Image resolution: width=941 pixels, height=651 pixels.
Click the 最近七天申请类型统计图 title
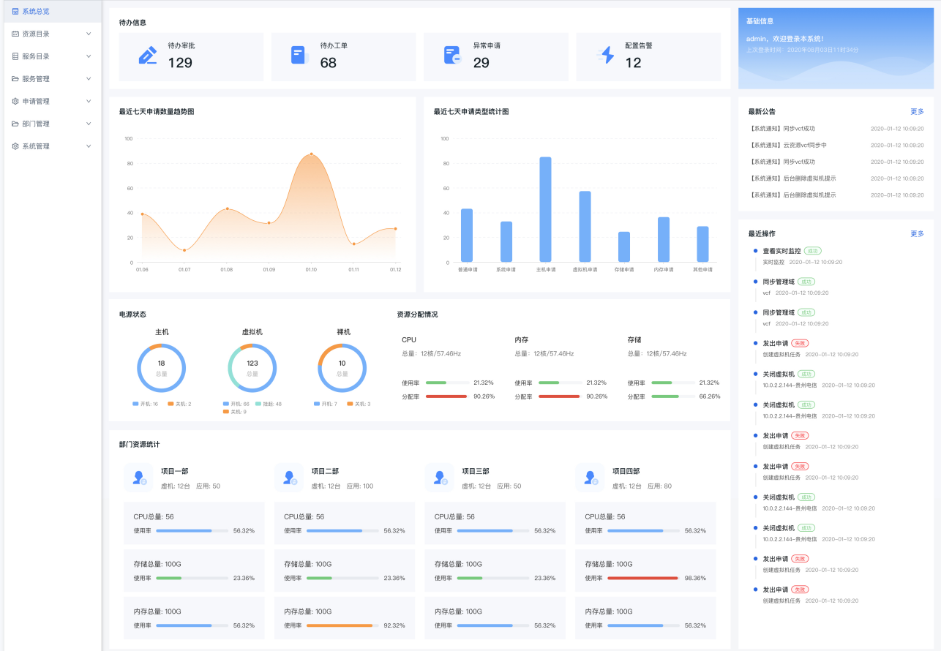point(471,112)
